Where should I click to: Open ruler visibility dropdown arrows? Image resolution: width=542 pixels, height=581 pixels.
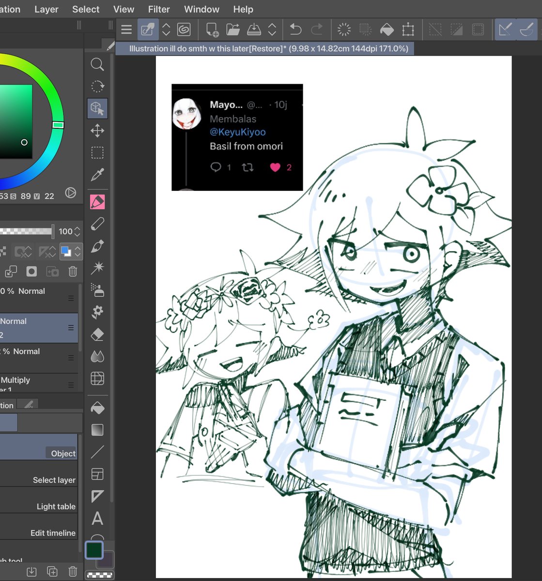(x=53, y=252)
